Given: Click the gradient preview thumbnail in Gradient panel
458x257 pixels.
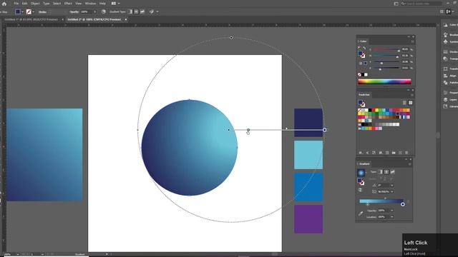Looking at the screenshot, I should tap(361, 173).
